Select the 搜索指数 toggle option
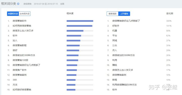182x95 pixels. point(112,14)
